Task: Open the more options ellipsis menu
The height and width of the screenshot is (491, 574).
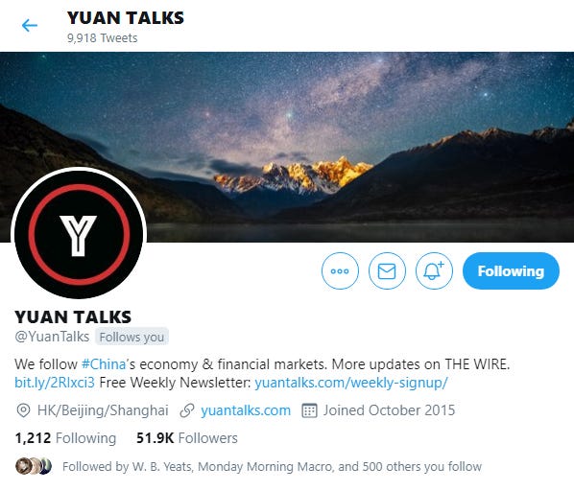Action: point(340,270)
